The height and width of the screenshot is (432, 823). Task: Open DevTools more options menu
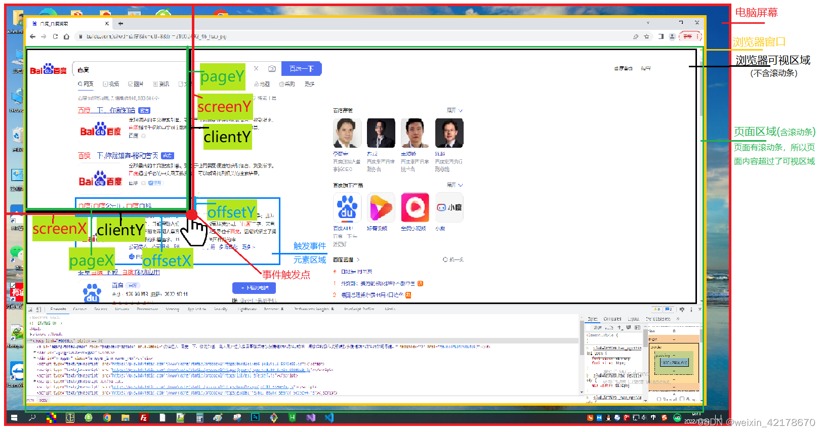tap(691, 309)
